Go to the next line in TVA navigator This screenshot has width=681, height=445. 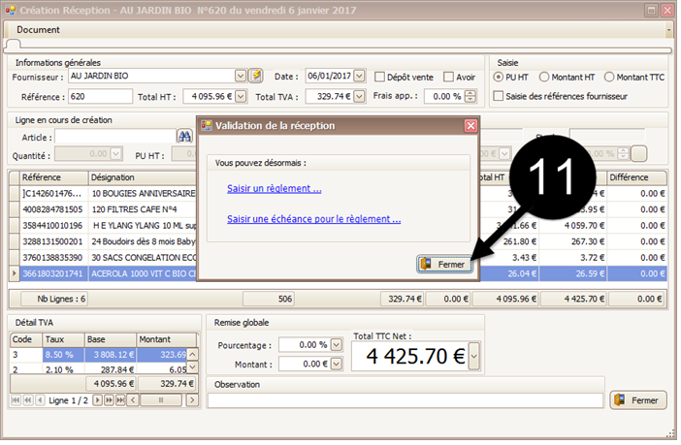pyautogui.click(x=98, y=400)
